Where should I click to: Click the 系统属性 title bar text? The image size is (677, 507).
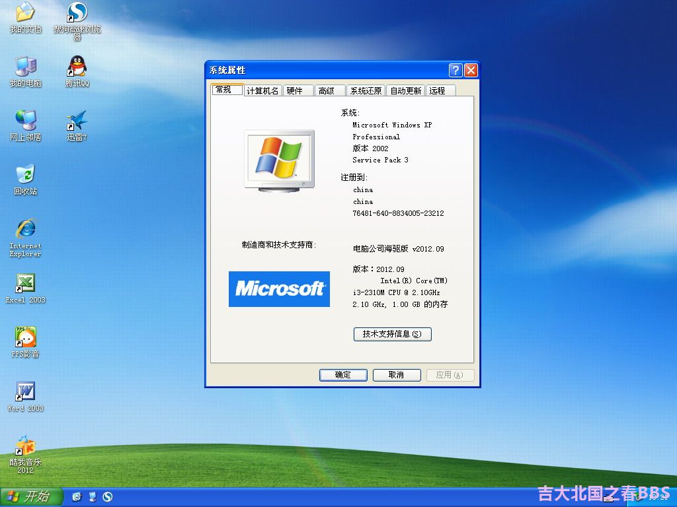click(x=227, y=70)
